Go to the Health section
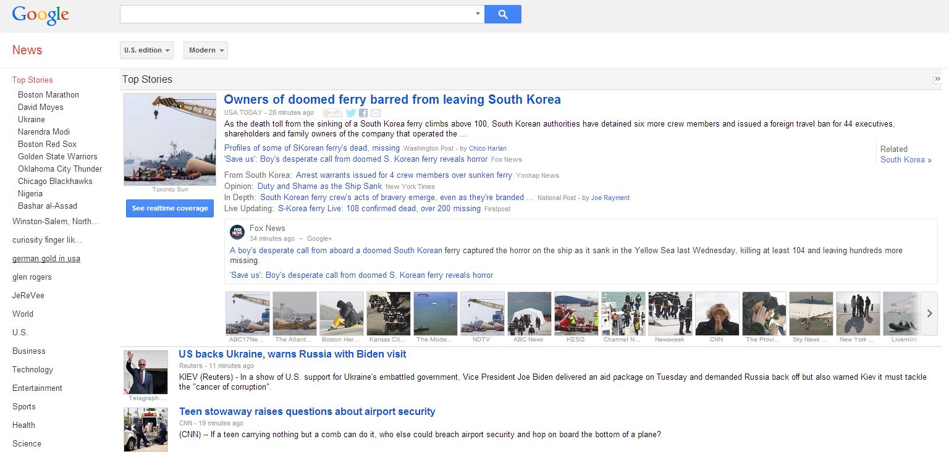 point(23,425)
